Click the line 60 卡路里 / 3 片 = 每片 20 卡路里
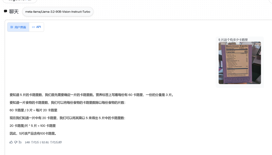The width and height of the screenshot is (272, 155). (33, 110)
